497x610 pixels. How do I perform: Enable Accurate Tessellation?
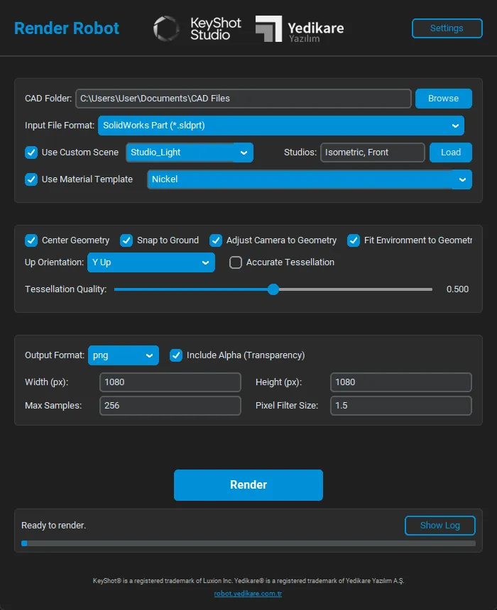(x=236, y=262)
